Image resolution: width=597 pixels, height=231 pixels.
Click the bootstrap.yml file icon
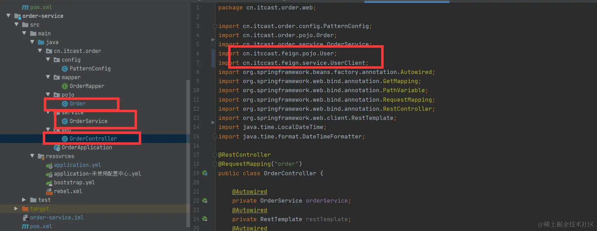(x=49, y=183)
